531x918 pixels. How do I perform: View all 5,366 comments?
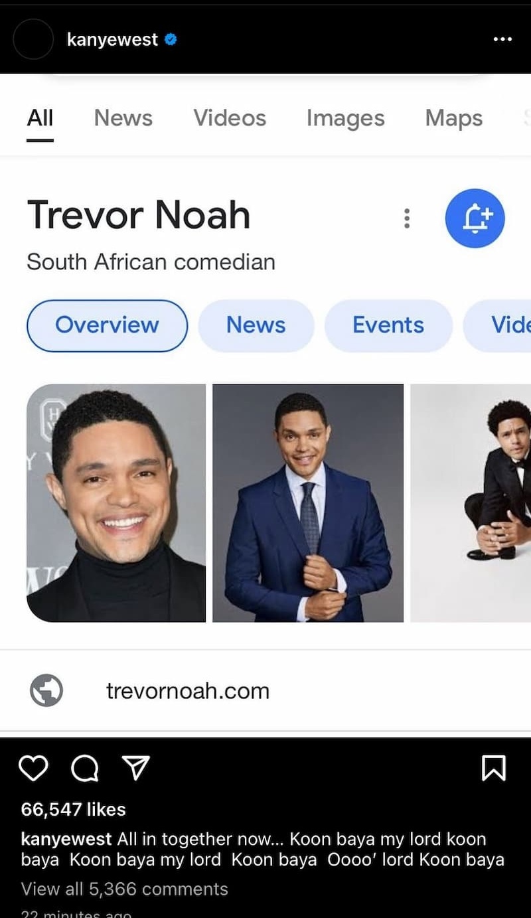[x=124, y=889]
